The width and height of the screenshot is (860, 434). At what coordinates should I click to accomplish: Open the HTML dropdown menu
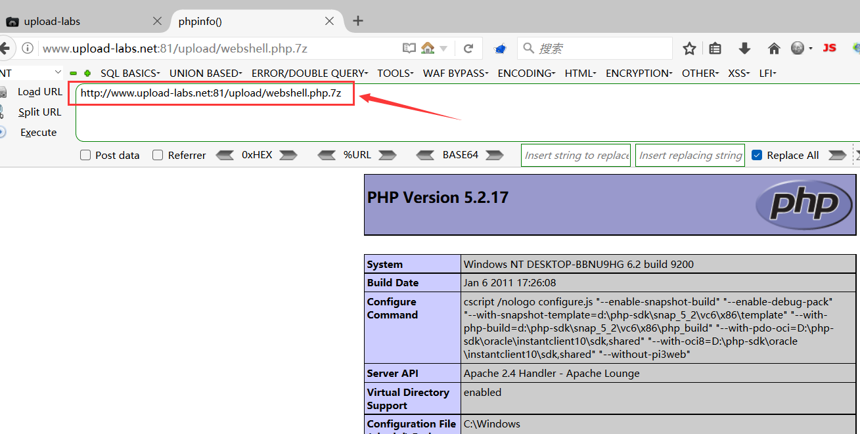click(x=580, y=73)
